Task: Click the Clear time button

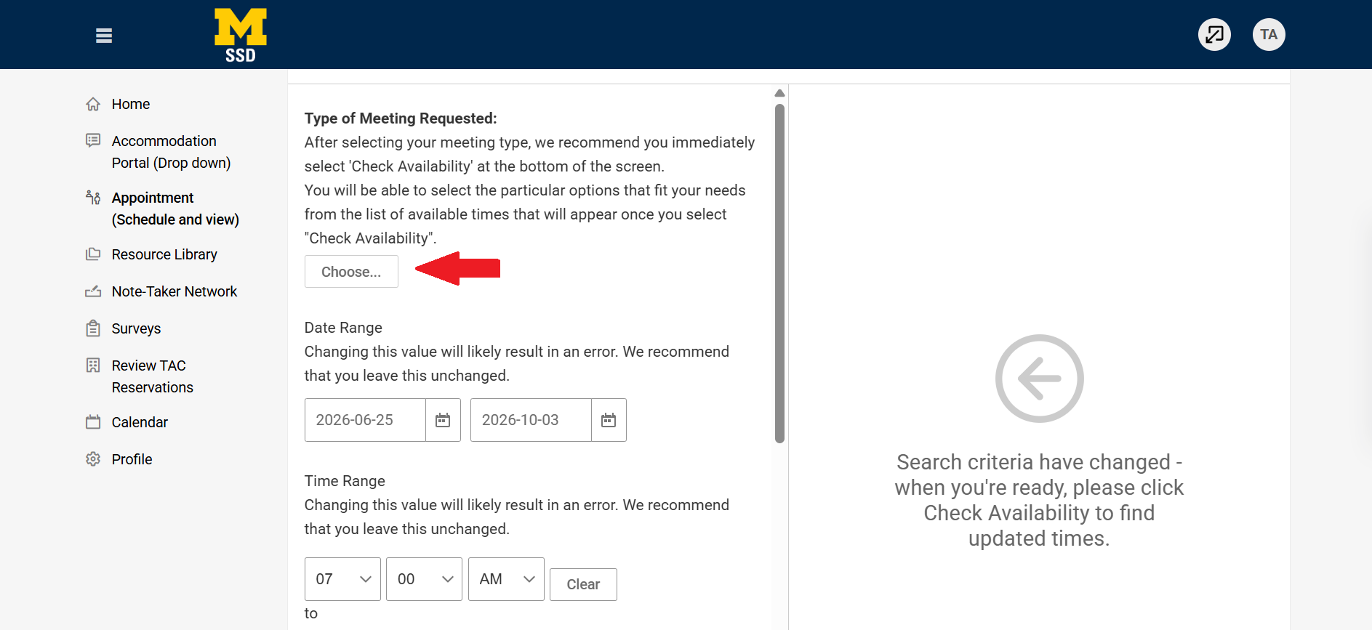Action: pos(583,584)
